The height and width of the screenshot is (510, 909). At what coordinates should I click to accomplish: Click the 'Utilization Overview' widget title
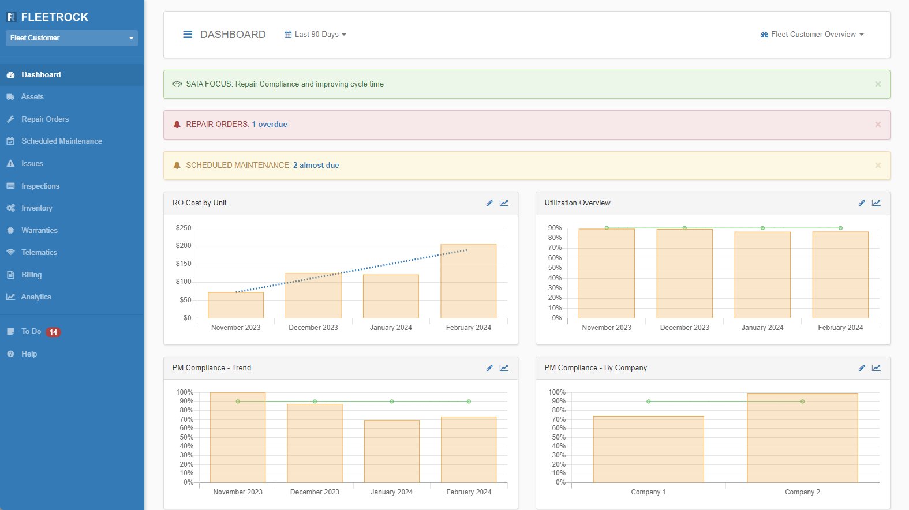click(x=577, y=203)
